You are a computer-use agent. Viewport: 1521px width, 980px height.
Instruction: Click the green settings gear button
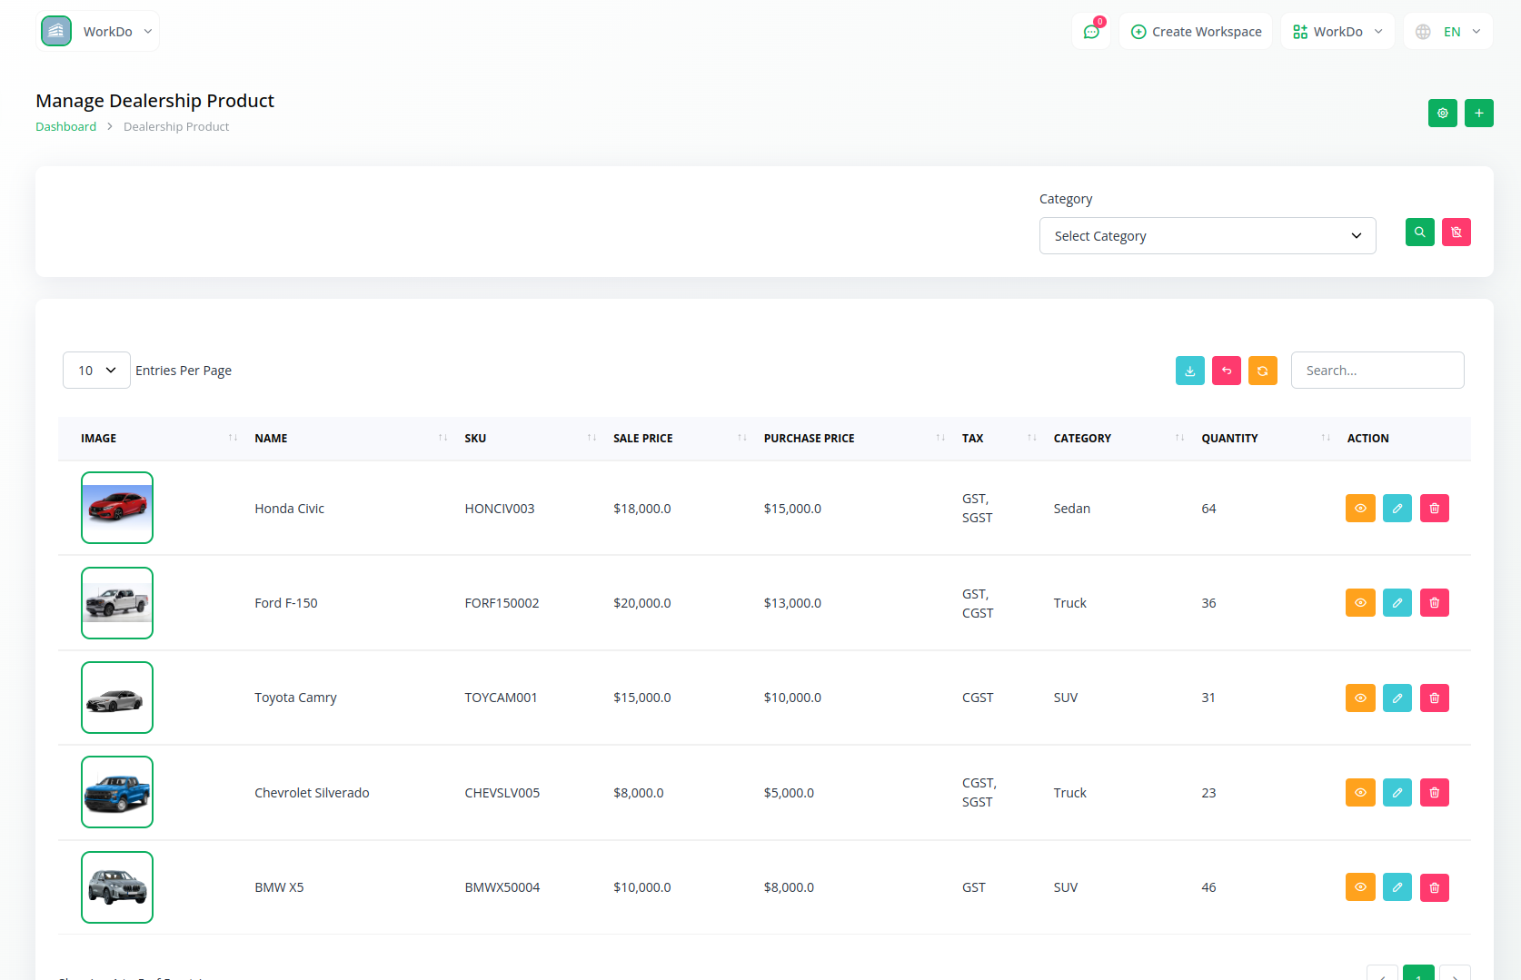tap(1442, 114)
